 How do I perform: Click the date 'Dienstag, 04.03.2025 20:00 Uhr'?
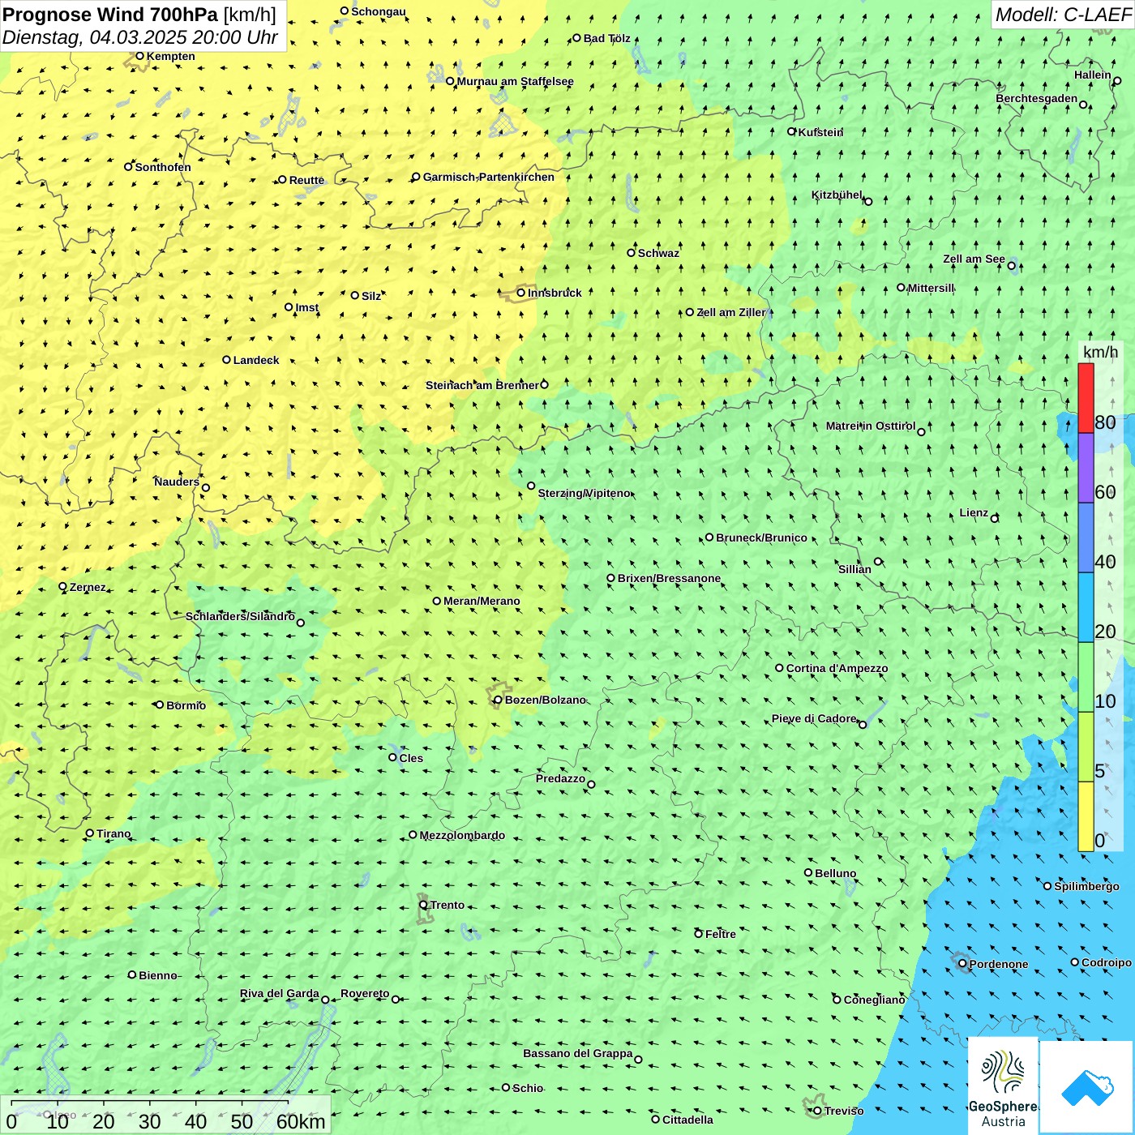coord(140,37)
